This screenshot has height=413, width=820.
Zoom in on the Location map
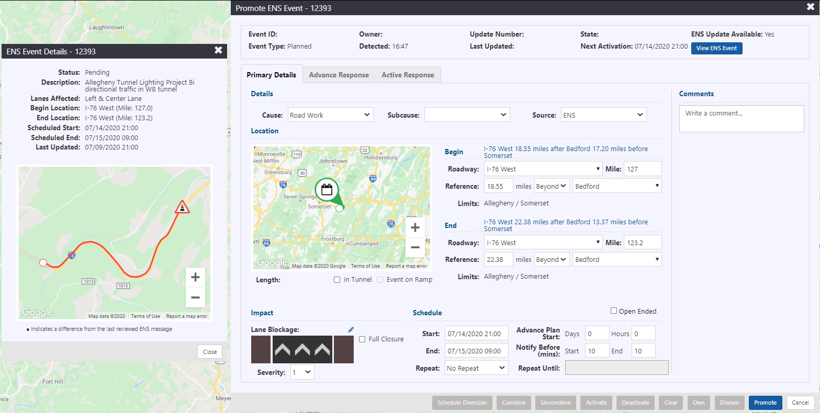(x=415, y=227)
